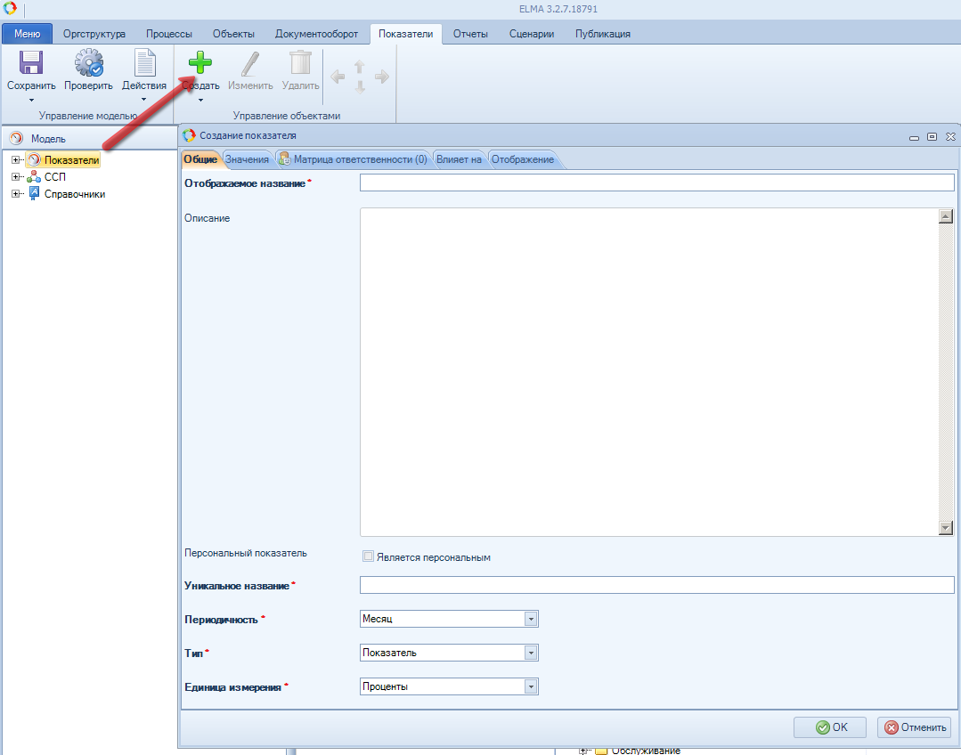Expand the Справочники tree node
Image resolution: width=961 pixels, height=755 pixels.
pos(16,194)
